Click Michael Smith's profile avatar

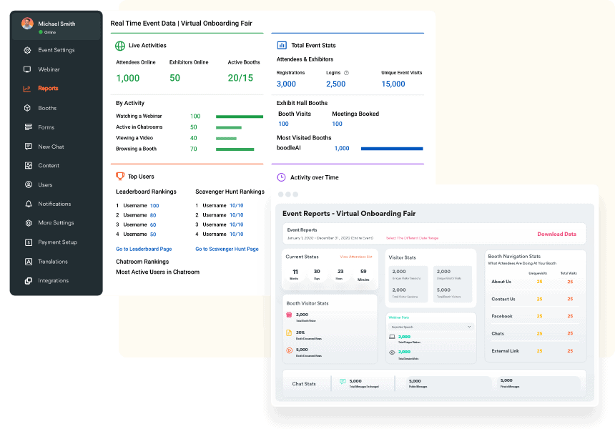click(x=27, y=24)
